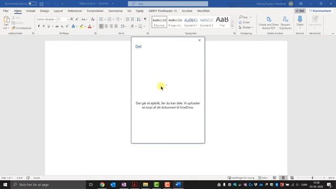Switch to the Design tab
The image size is (336, 189).
point(45,11)
